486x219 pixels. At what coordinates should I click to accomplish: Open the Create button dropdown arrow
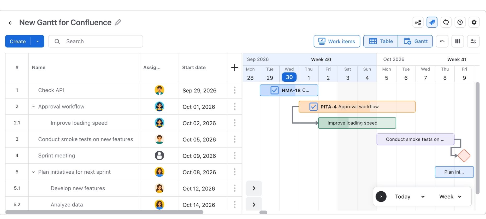[38, 42]
